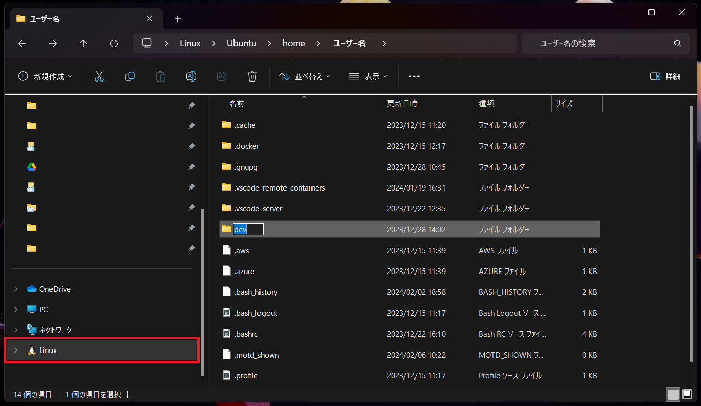Click the Copy icon in toolbar
Viewport: 701px width, 406px height.
click(x=130, y=76)
